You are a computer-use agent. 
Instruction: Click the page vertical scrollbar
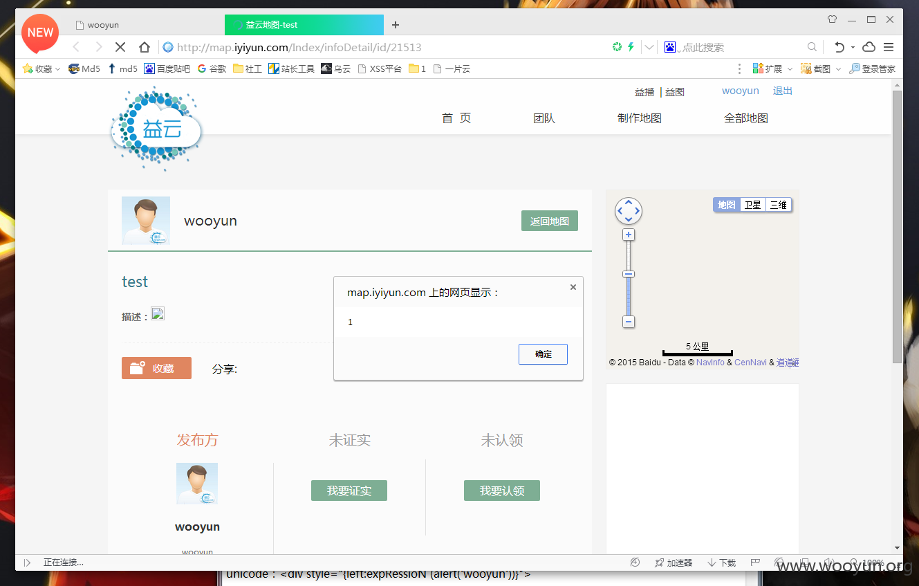click(x=897, y=226)
